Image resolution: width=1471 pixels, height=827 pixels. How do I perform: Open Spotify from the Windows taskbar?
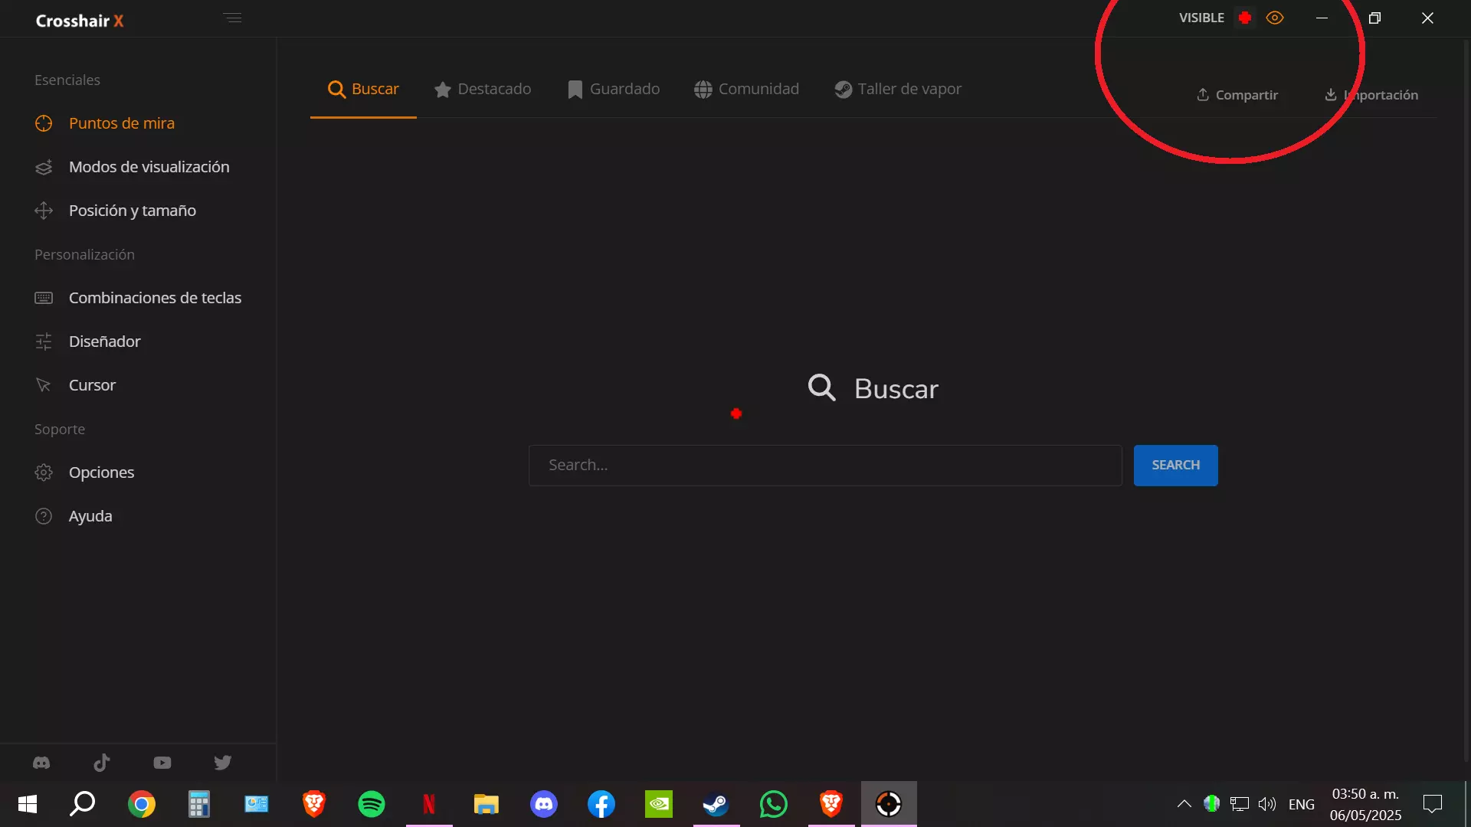point(372,804)
